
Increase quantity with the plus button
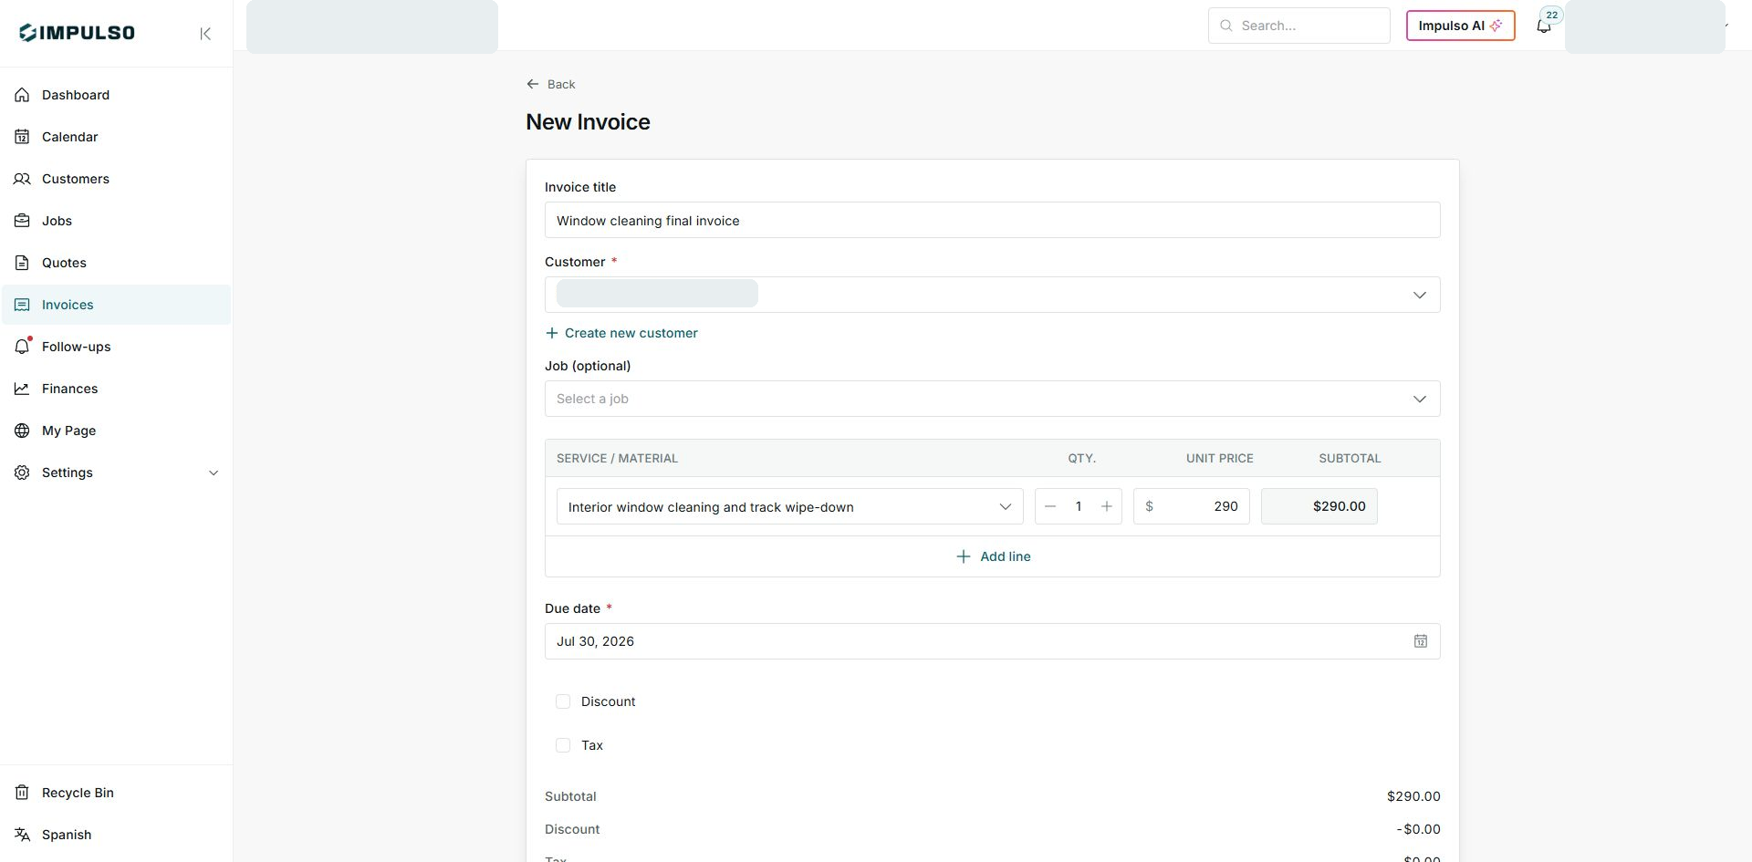click(x=1107, y=506)
